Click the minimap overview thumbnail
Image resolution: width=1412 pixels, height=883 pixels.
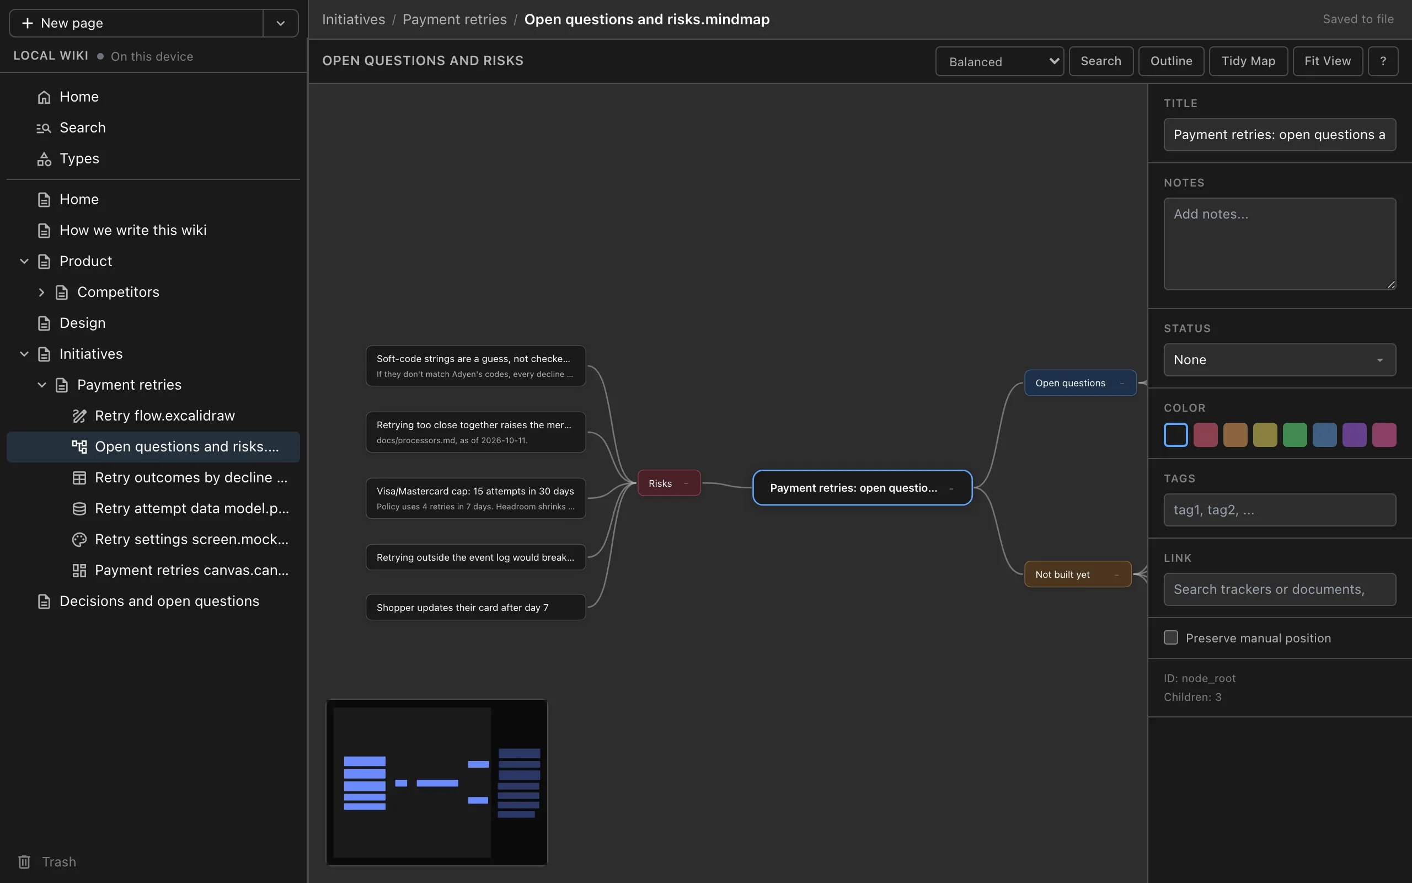point(436,783)
